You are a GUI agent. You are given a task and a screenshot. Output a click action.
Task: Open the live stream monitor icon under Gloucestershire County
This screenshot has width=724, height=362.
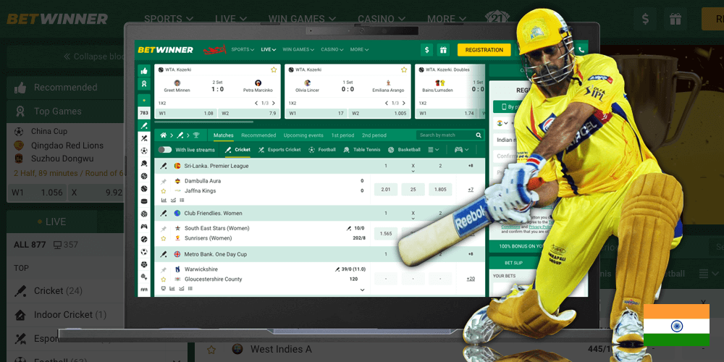(164, 288)
